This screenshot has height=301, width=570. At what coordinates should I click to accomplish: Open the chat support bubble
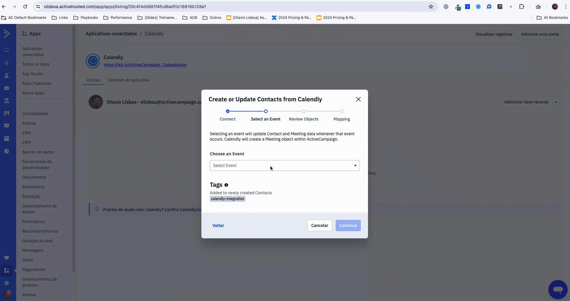pos(558,290)
